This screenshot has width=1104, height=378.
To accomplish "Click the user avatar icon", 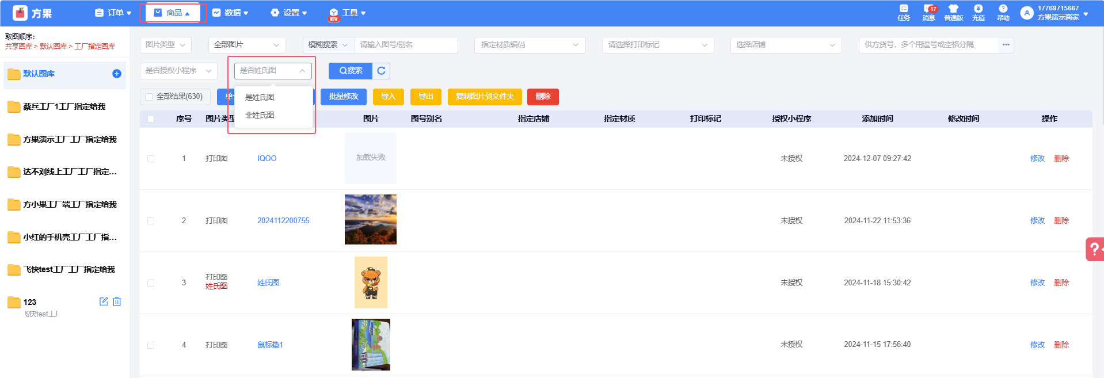I will tap(1027, 13).
